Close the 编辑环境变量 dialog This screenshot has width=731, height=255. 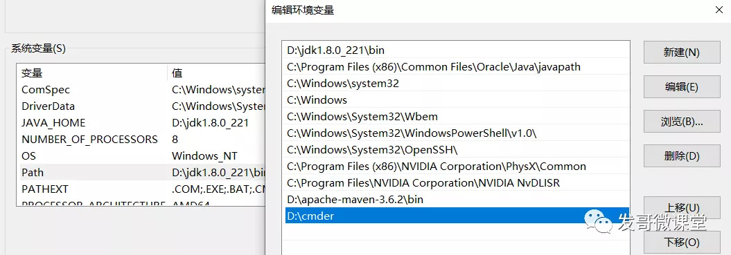[x=719, y=10]
